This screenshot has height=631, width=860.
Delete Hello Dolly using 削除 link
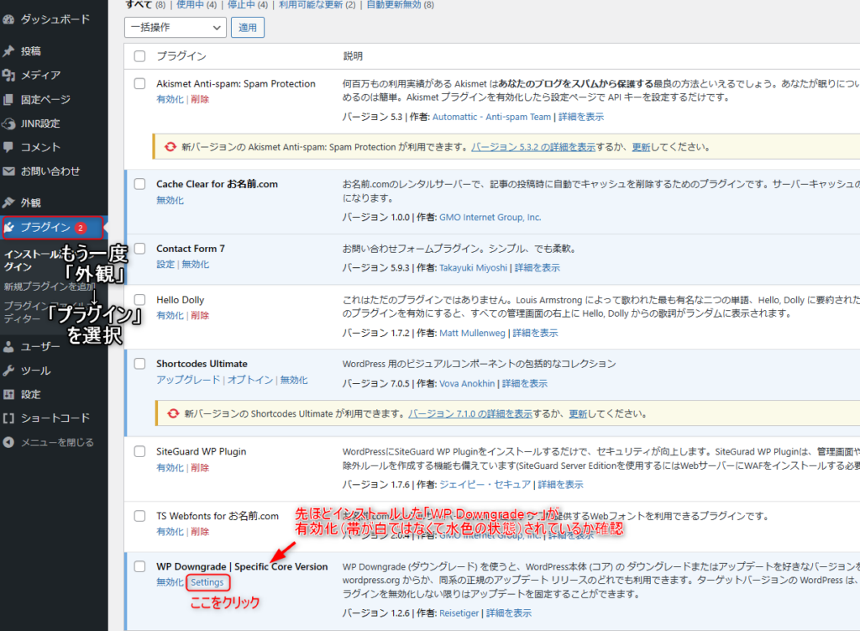click(x=200, y=316)
